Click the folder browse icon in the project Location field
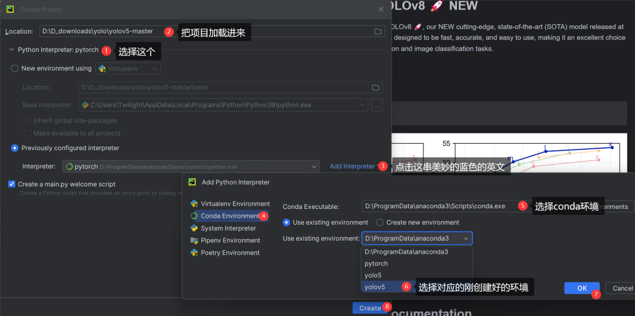The width and height of the screenshot is (635, 316). pos(377,31)
